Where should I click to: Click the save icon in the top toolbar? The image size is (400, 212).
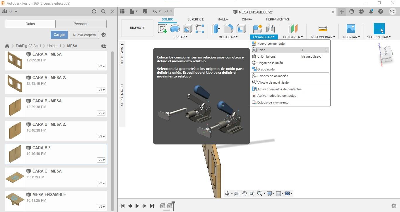[x=145, y=11]
